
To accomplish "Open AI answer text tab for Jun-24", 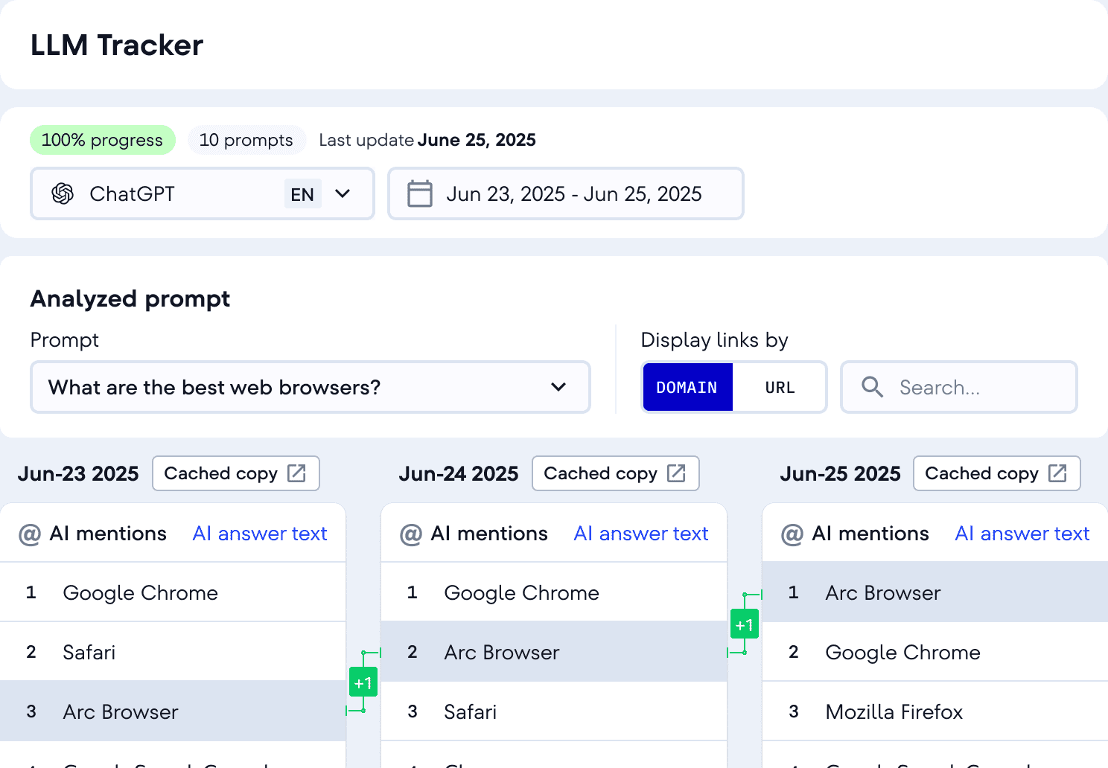I will coord(641,534).
